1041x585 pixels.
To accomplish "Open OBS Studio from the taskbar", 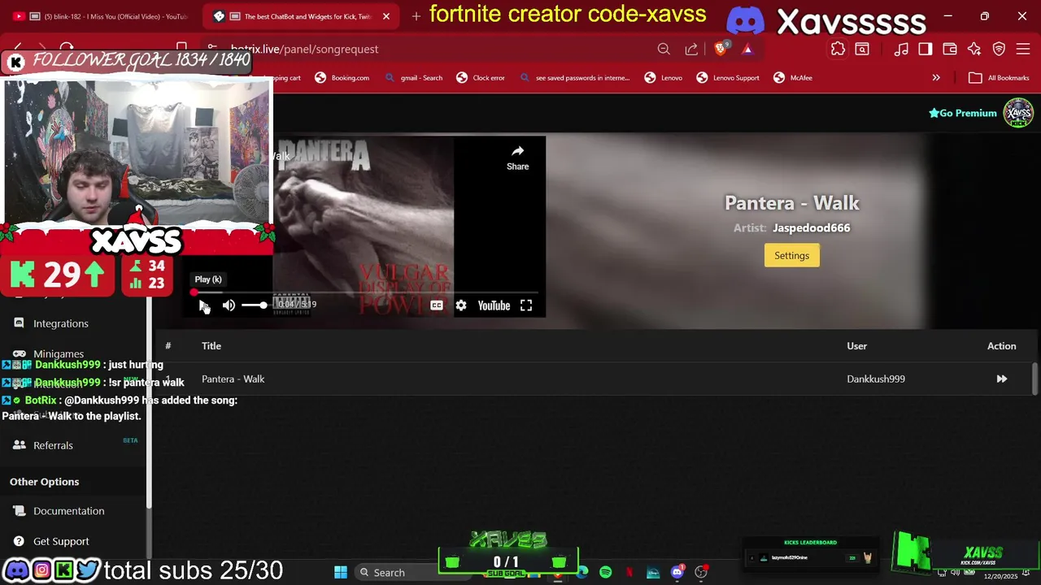I will tap(701, 572).
